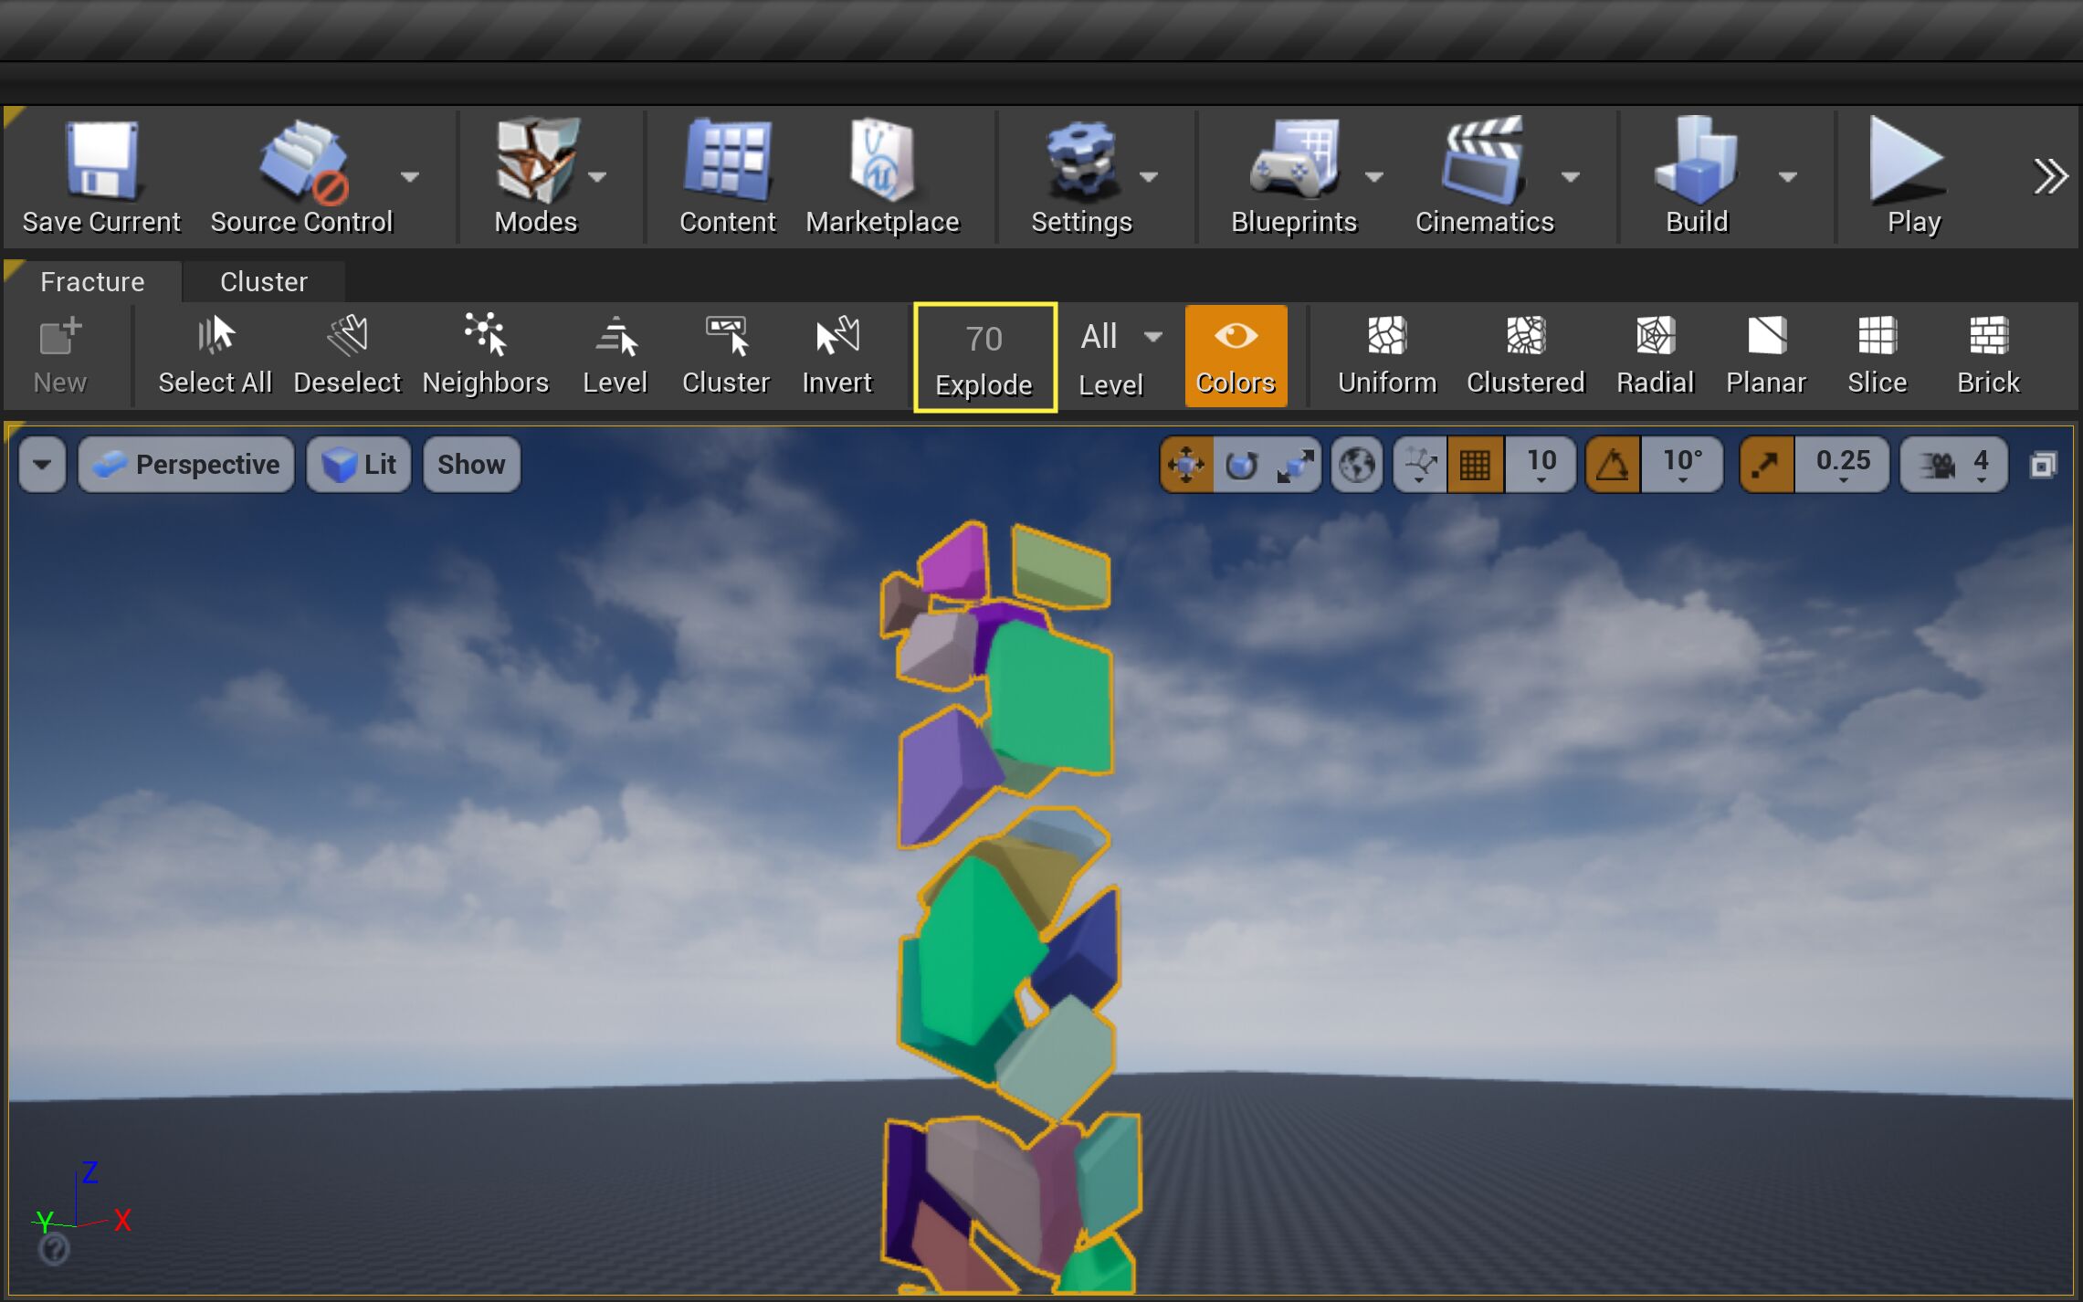Open the Marketplace
Screen dimensions: 2083x1302
pyautogui.click(x=882, y=175)
